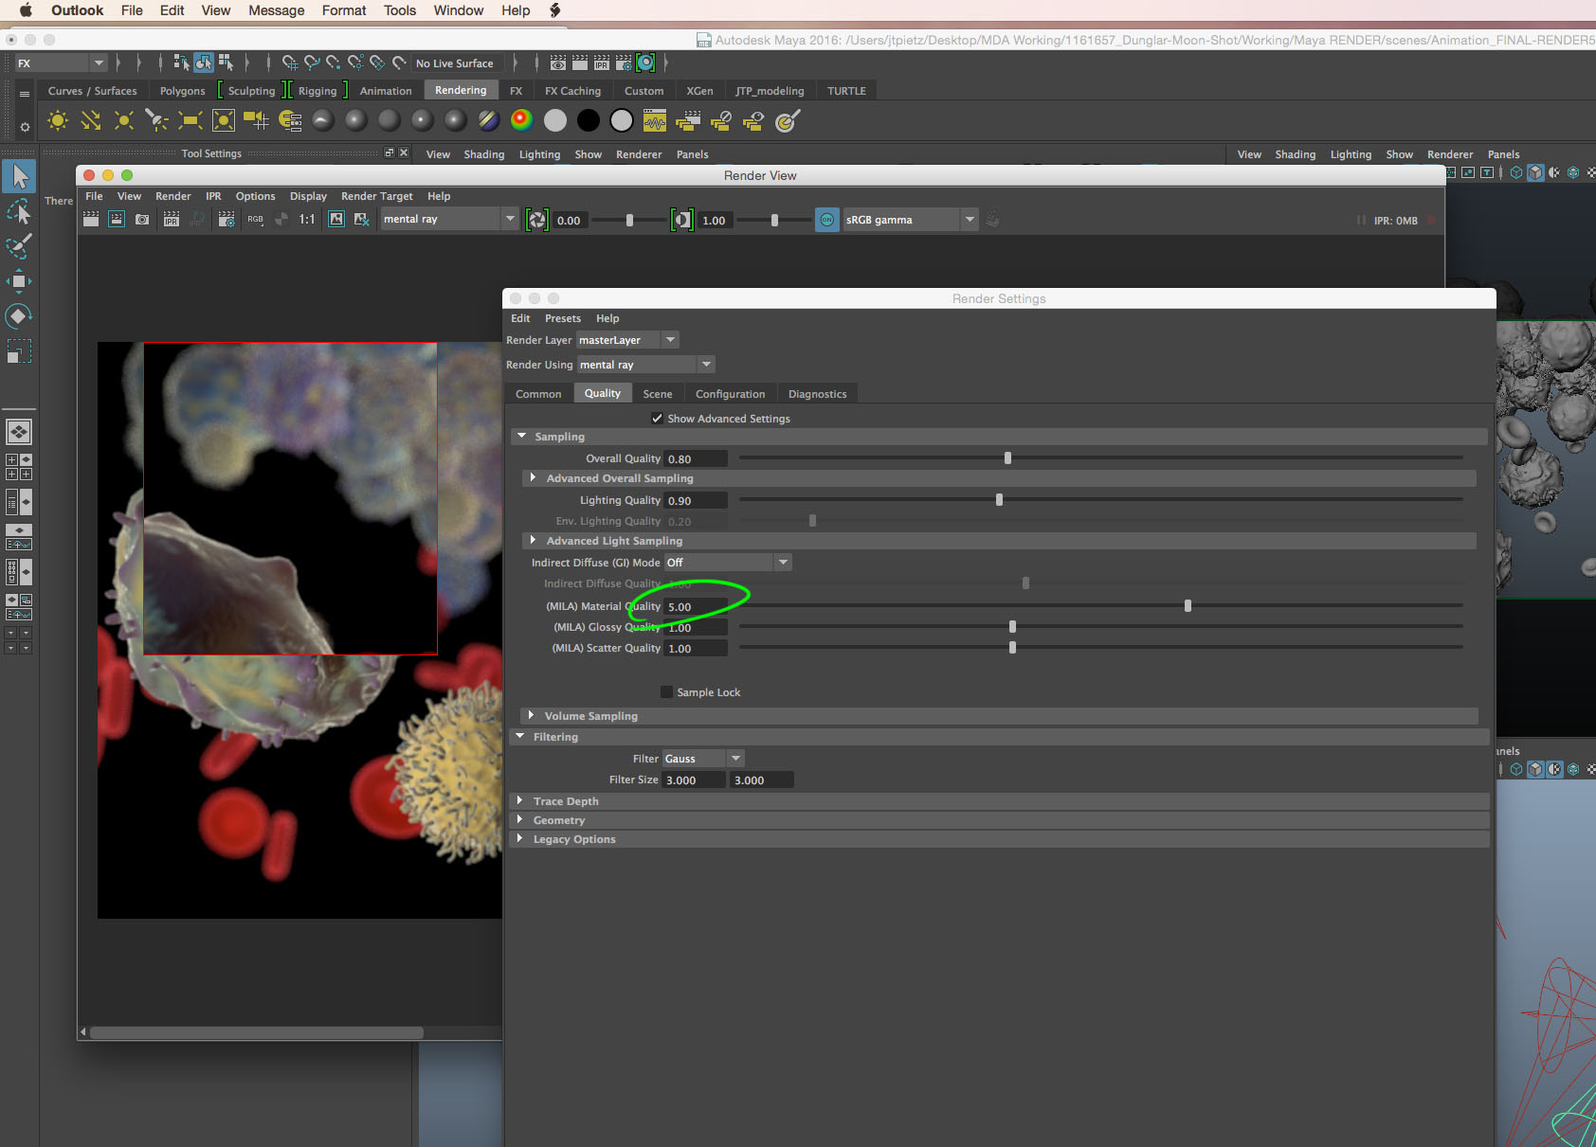Screen dimensions: 1596x1147
Task: Keep the rendered image in Render View
Action: pyautogui.click(x=336, y=219)
